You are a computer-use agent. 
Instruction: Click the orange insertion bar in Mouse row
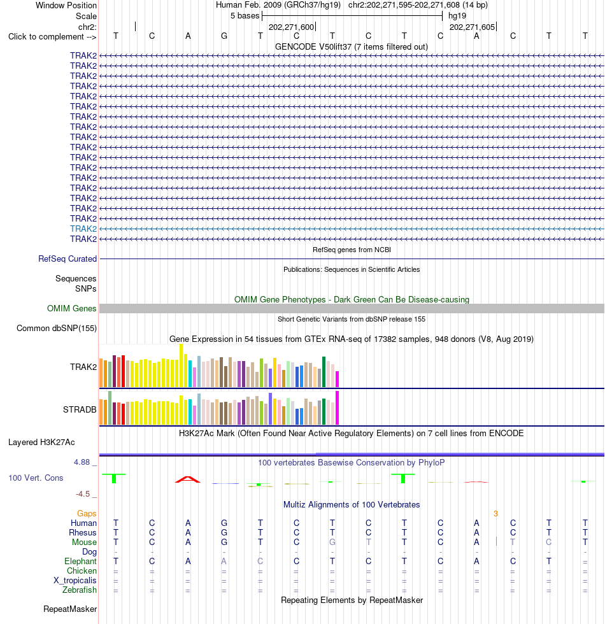[x=496, y=542]
